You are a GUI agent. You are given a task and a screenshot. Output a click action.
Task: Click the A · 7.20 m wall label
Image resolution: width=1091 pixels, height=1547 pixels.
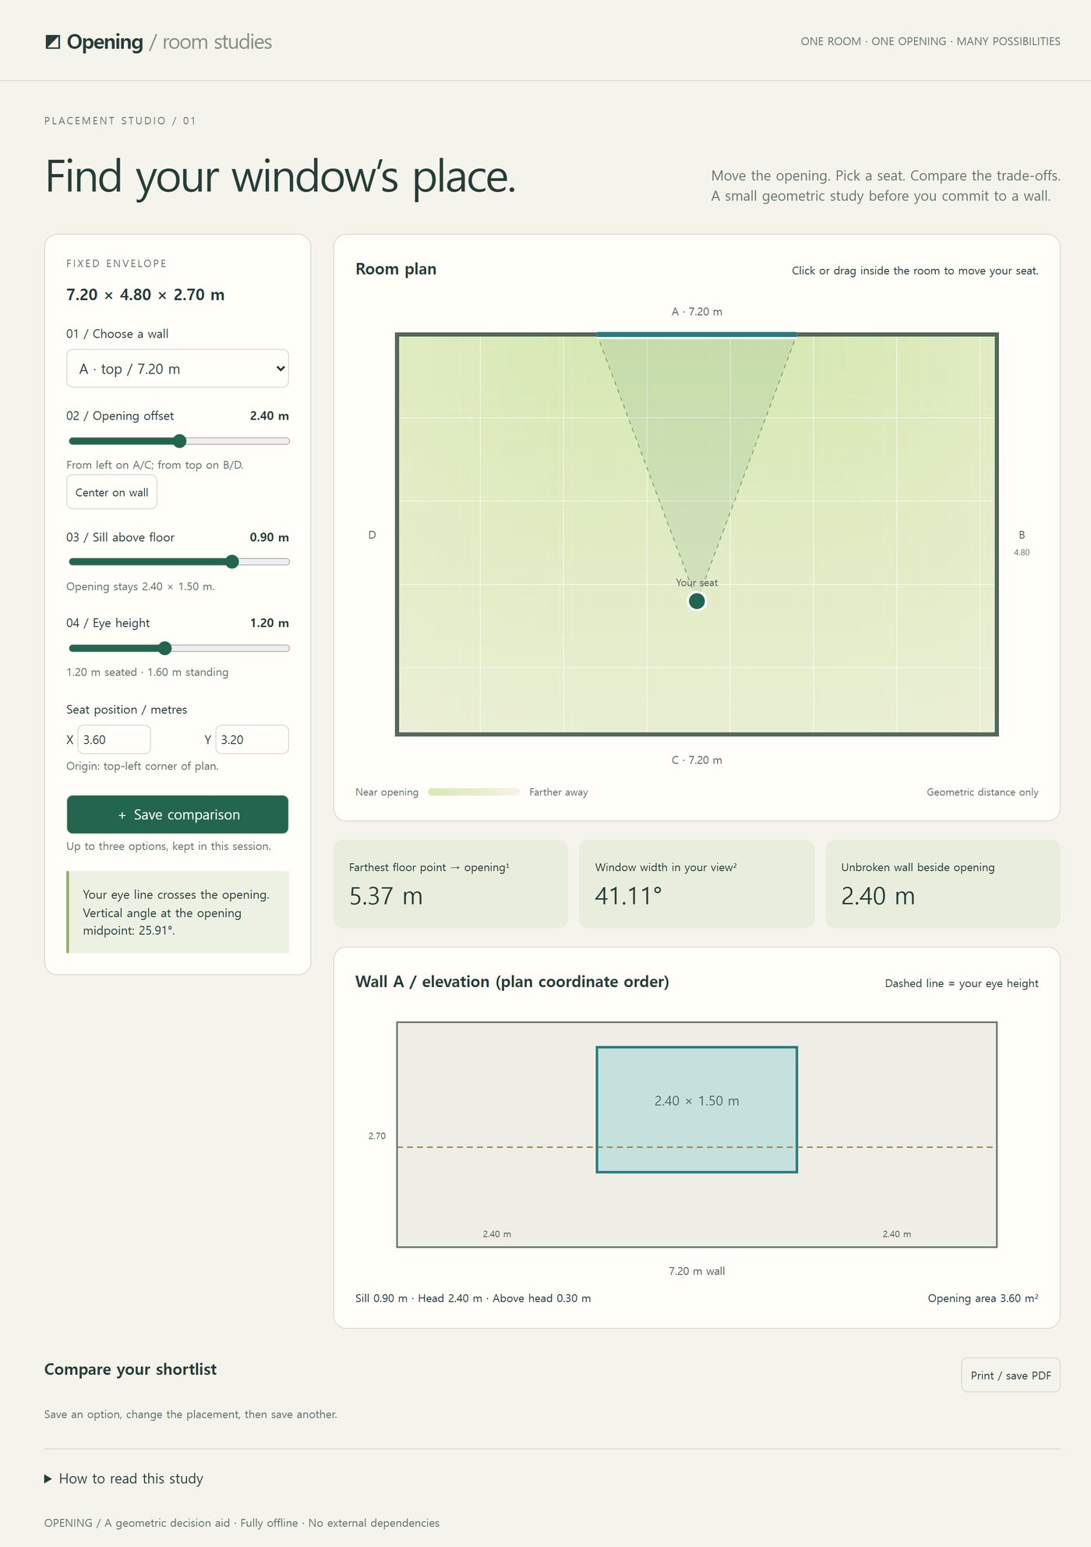point(697,312)
